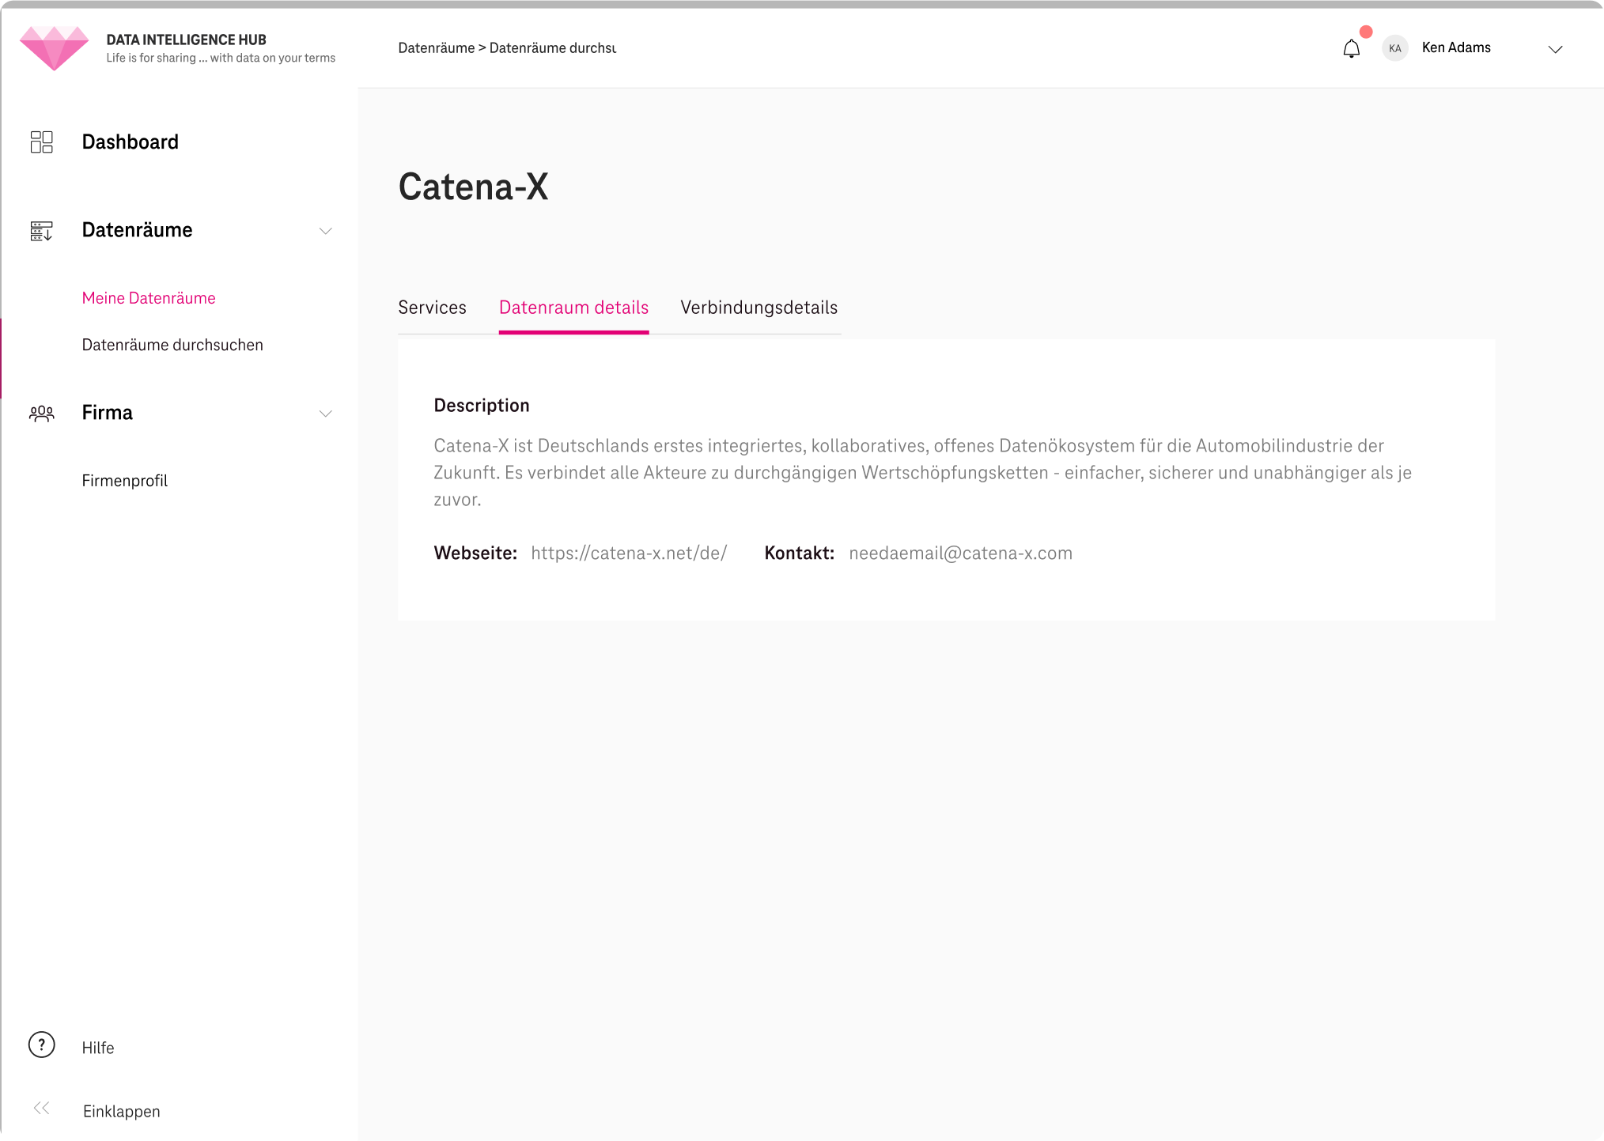
Task: Click the Catena-X description paragraph
Action: [923, 473]
